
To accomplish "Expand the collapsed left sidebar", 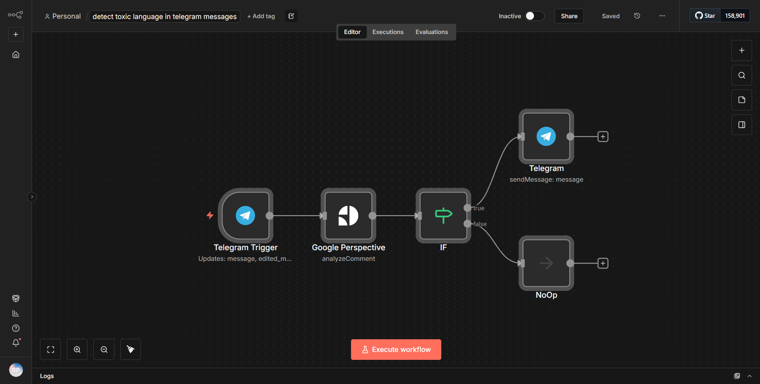I will [32, 197].
